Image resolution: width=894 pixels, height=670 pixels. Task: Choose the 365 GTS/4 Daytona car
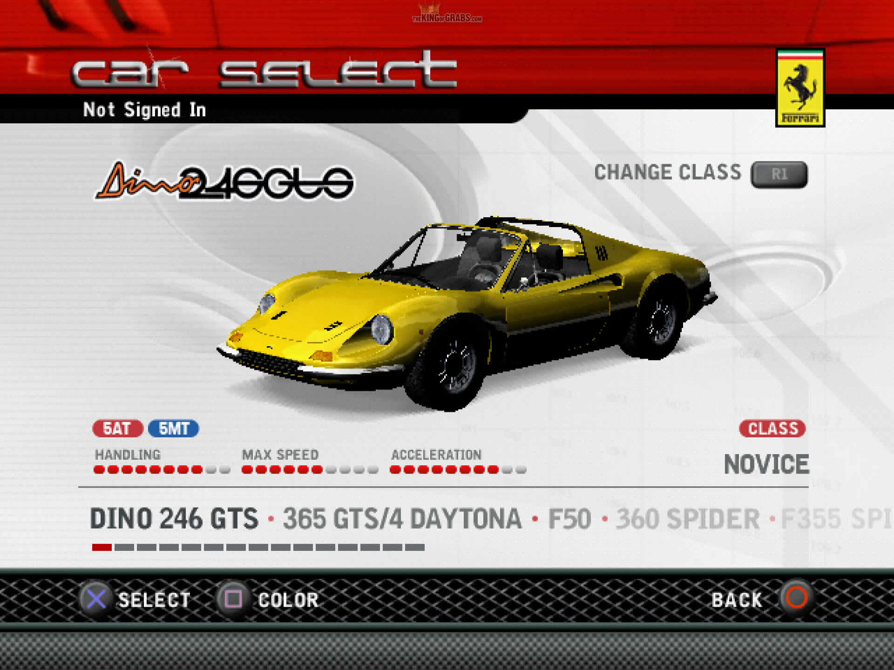tap(402, 519)
